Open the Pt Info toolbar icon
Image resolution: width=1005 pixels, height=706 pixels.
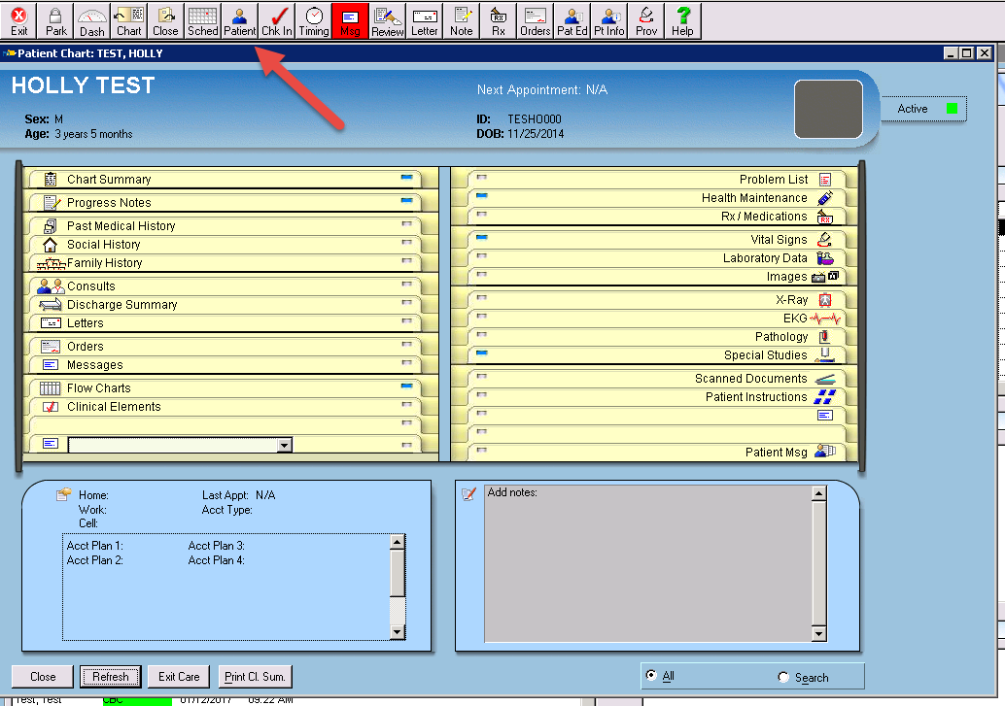point(609,20)
